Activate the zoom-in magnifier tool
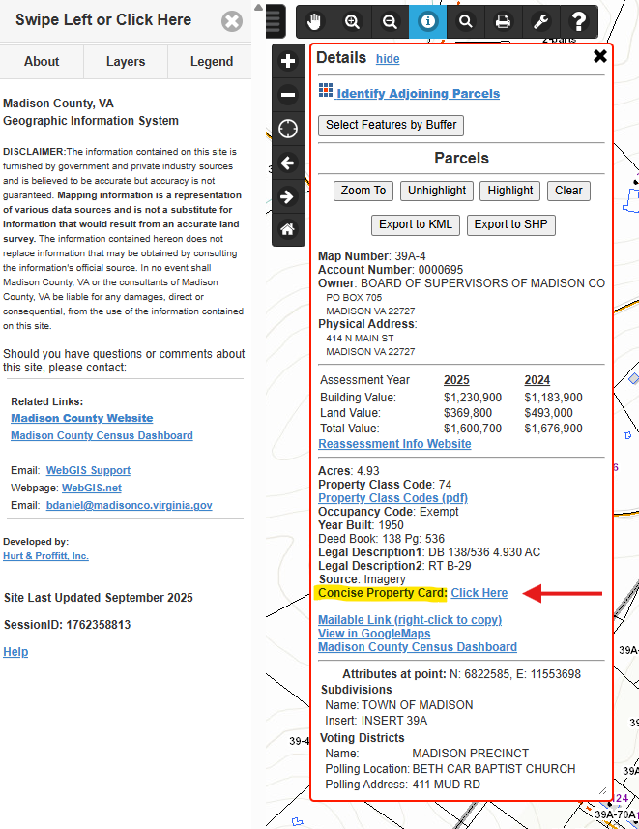 [352, 21]
